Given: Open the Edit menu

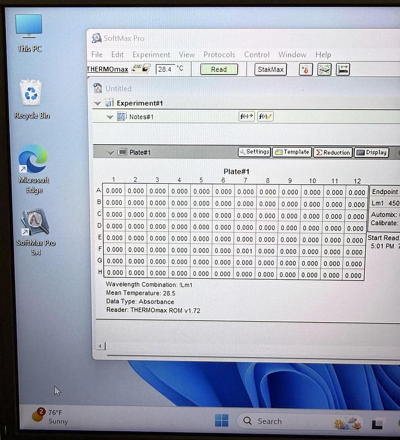Looking at the screenshot, I should coord(117,54).
